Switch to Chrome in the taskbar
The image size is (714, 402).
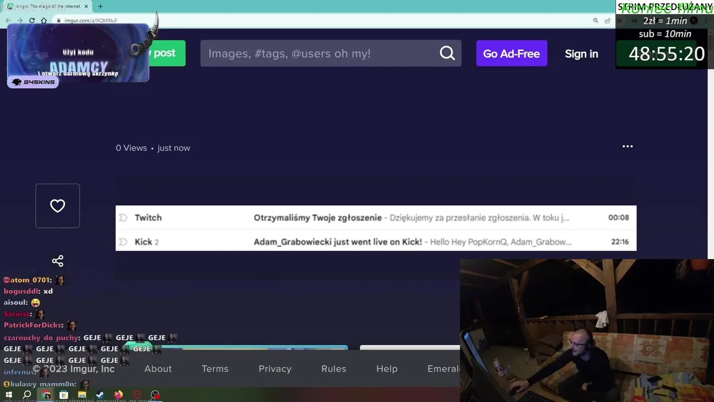(46, 395)
